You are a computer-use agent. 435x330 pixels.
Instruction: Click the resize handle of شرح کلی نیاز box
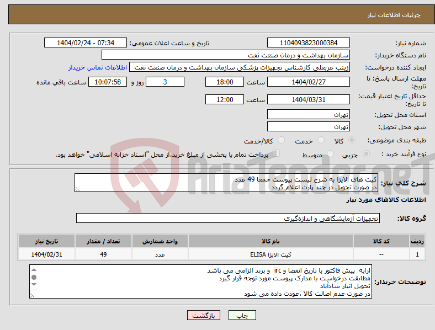coord(77,189)
